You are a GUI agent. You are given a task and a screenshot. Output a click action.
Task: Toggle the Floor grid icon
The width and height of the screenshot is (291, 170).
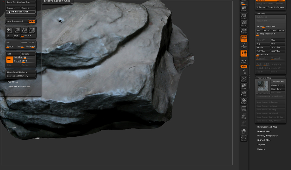244,46
